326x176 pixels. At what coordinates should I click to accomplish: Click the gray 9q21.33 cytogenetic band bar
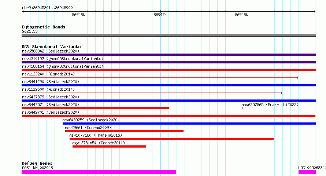click(168, 36)
